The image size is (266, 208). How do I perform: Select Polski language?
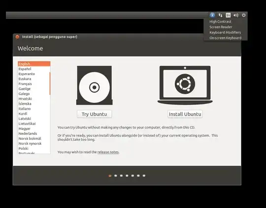34,148
